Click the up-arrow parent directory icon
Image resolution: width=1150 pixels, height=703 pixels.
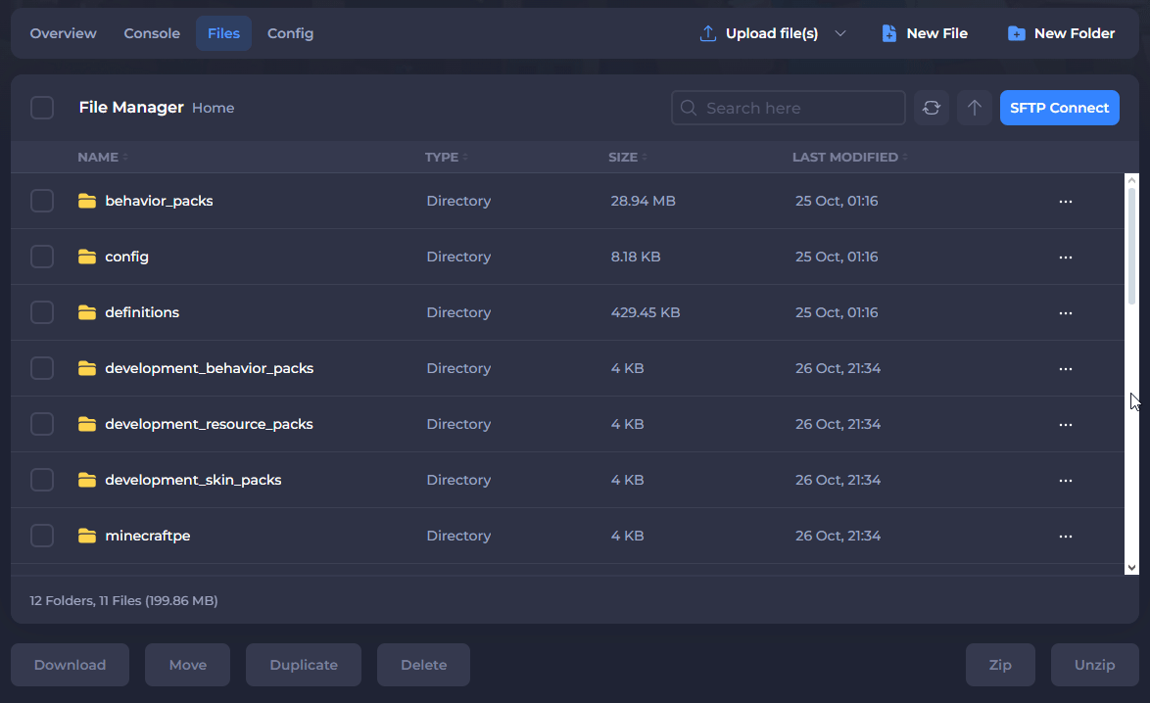[x=974, y=108]
